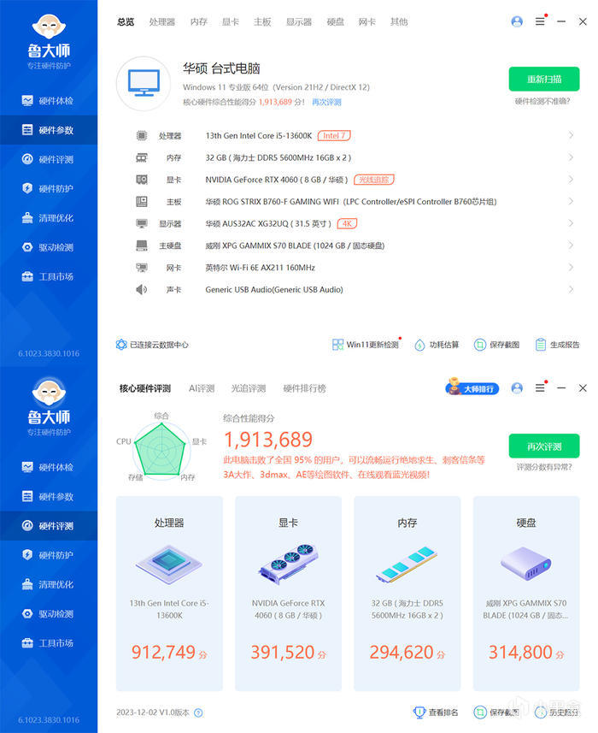Click the green 再次评测 button

tap(544, 446)
